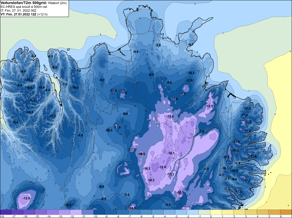Click the -11.8 temperature value

click(117, 127)
